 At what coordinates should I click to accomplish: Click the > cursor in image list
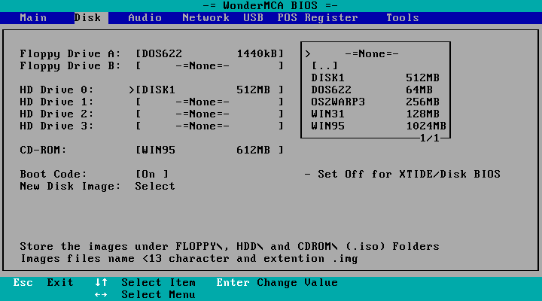tap(308, 54)
